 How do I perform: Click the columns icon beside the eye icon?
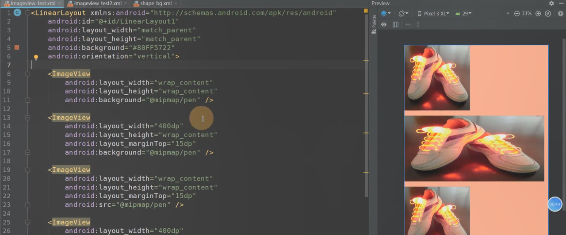coord(396,25)
